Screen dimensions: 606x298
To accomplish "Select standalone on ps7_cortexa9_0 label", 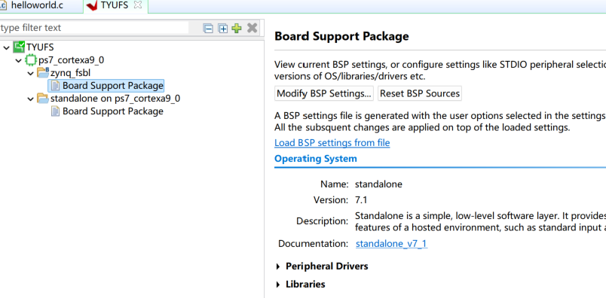I will tap(115, 99).
